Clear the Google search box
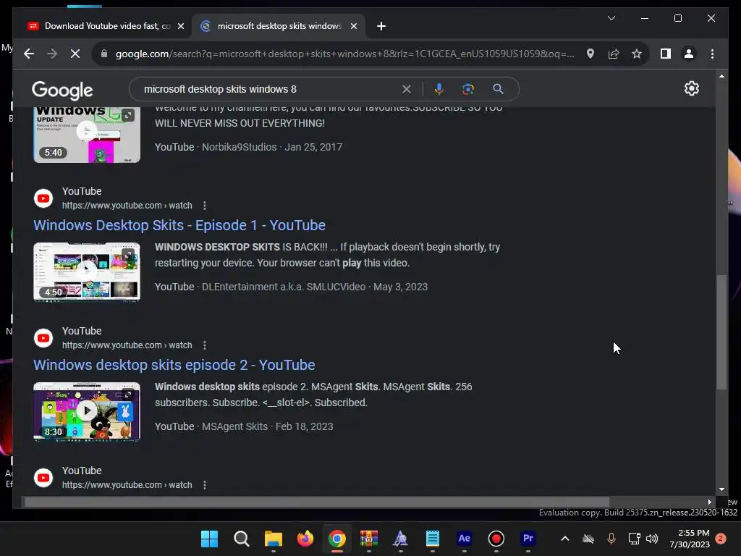The height and width of the screenshot is (556, 741). coord(407,89)
